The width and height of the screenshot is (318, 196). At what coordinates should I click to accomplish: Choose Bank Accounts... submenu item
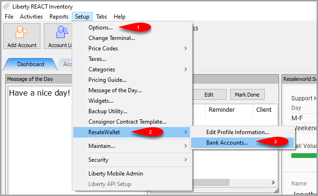242,143
